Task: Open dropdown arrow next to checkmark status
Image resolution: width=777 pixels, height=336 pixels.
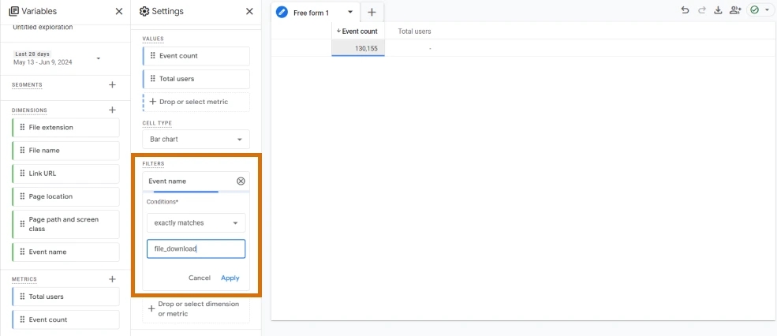Action: click(x=767, y=10)
